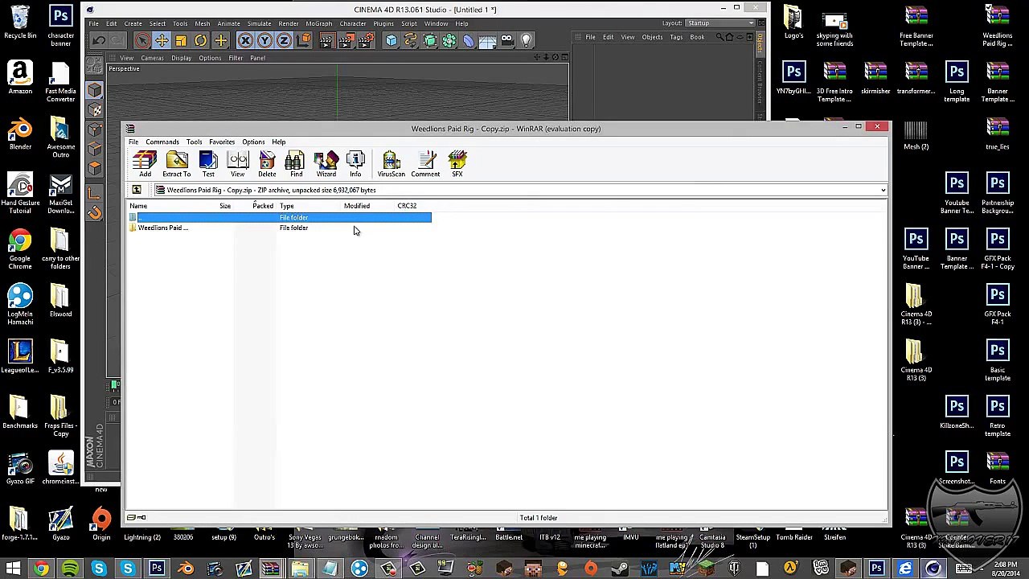Open WinRAR Commands menu

coord(162,142)
